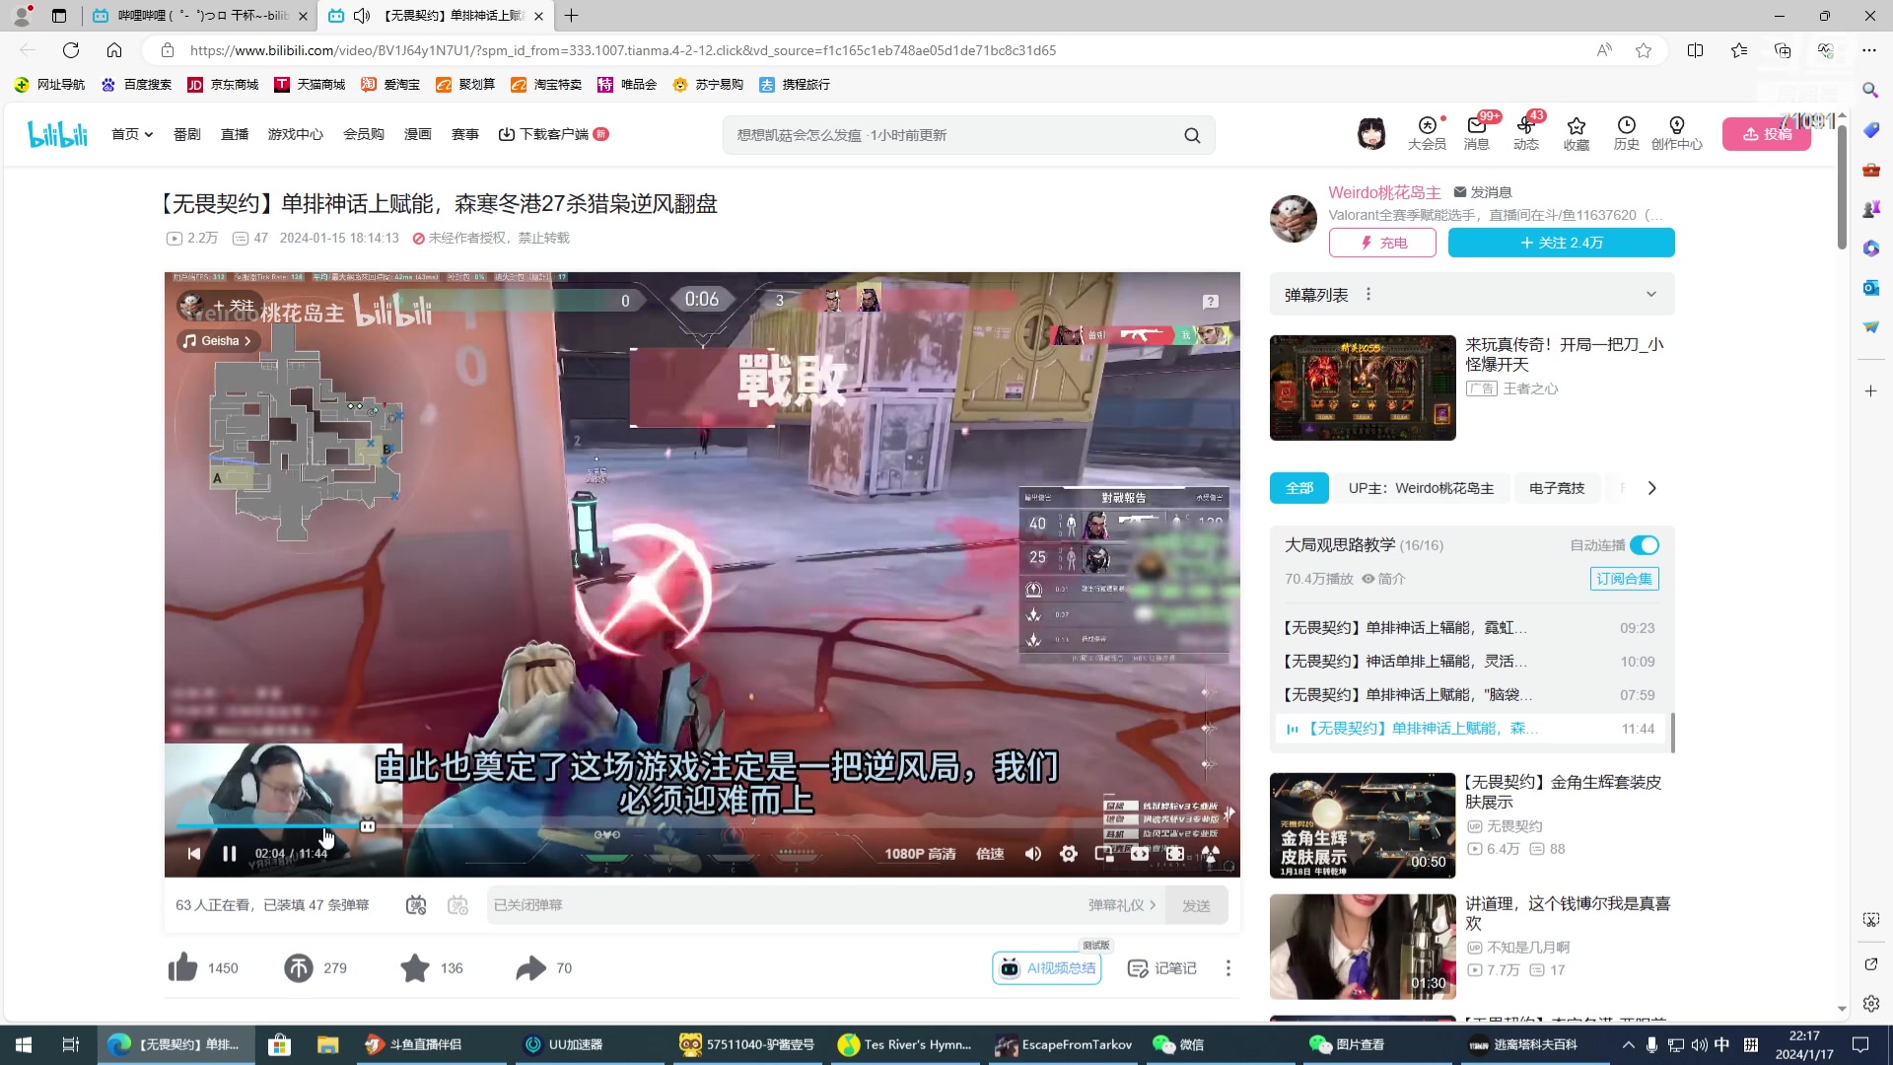Viewport: 1893px width, 1065px height.
Task: Give coins to the video
Action: click(x=298, y=968)
